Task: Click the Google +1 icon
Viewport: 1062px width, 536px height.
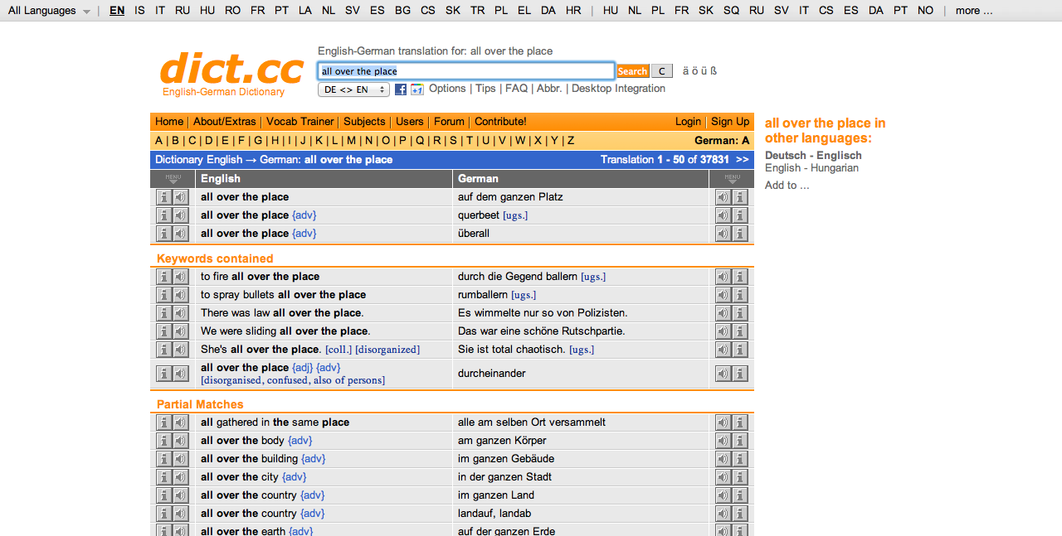Action: [417, 89]
